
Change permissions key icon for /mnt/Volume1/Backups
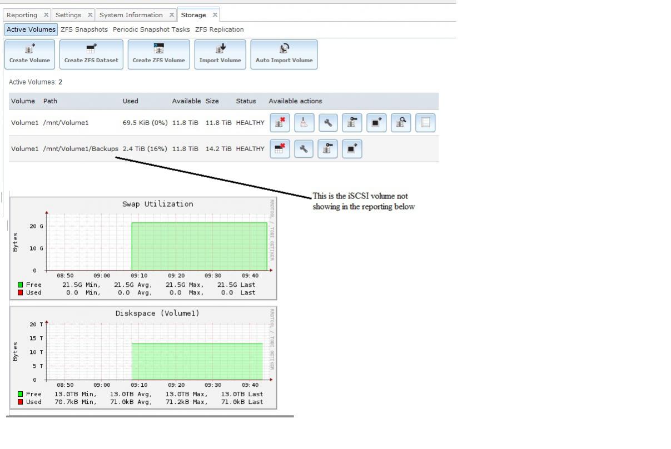pos(327,148)
